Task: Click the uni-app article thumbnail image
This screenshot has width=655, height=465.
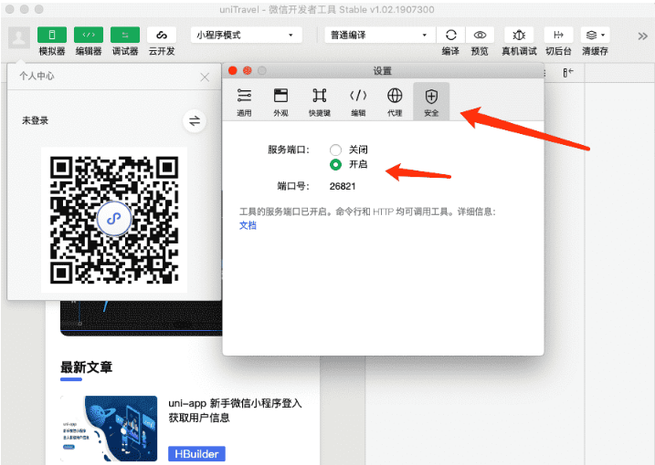Action: point(109,429)
